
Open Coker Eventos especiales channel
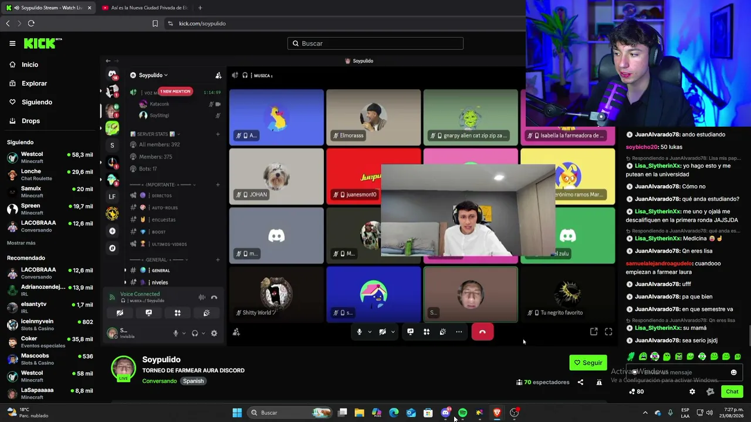(50, 342)
